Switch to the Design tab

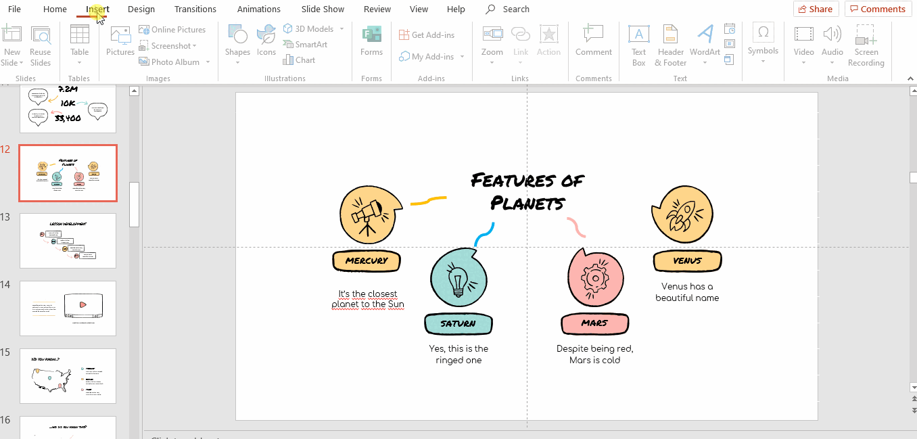141,9
